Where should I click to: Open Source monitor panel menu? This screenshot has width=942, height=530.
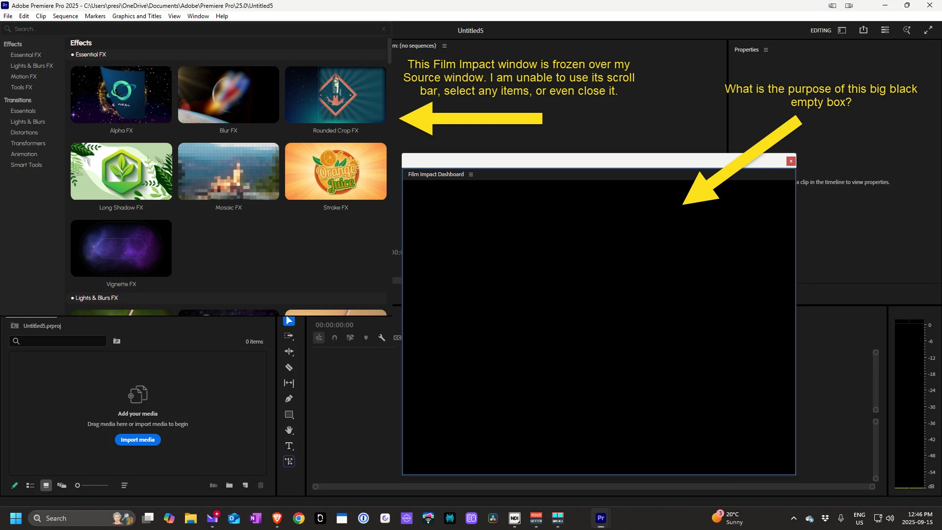click(x=445, y=46)
